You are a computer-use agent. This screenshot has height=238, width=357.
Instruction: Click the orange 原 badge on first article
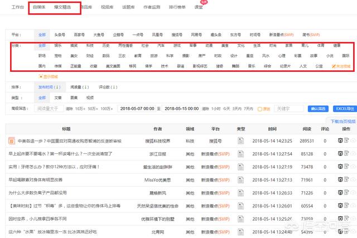[x=11, y=142]
